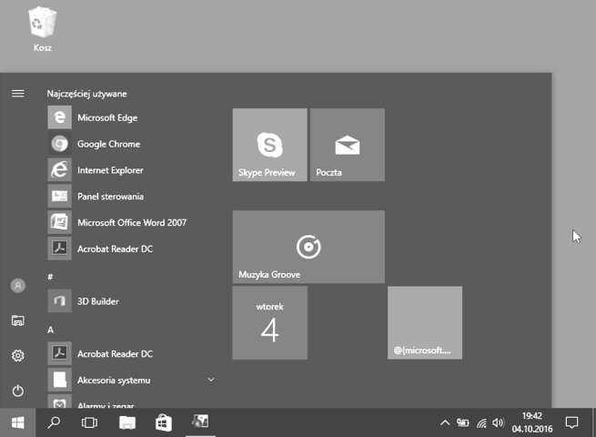Viewport: 596px width, 437px height.
Task: Expand Akcesoria systemu chevron arrow
Action: pyautogui.click(x=211, y=380)
